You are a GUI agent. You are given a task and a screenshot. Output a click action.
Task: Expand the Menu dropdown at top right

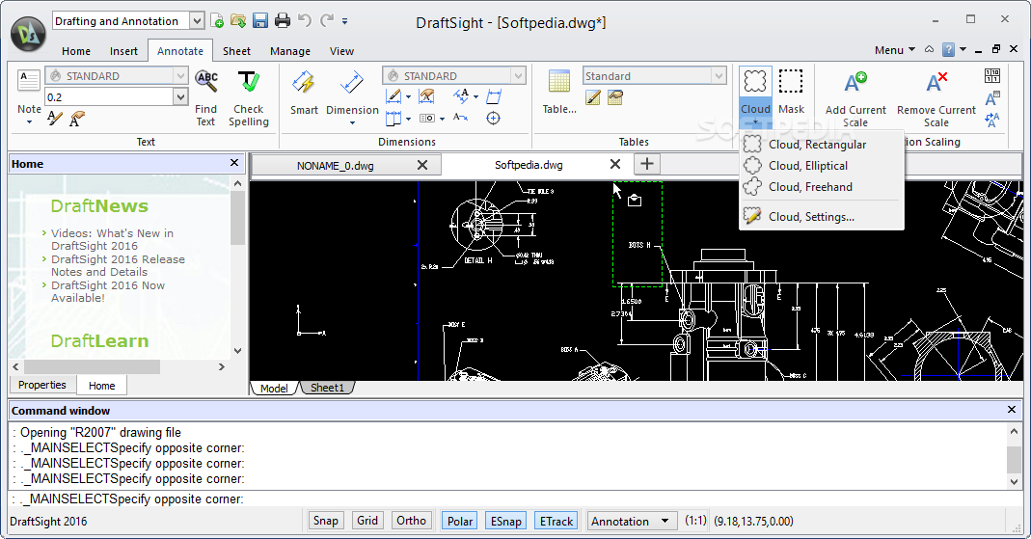point(894,50)
